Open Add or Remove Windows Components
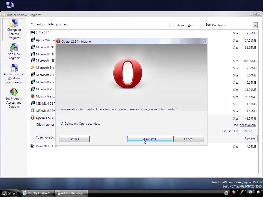 pos(14,74)
